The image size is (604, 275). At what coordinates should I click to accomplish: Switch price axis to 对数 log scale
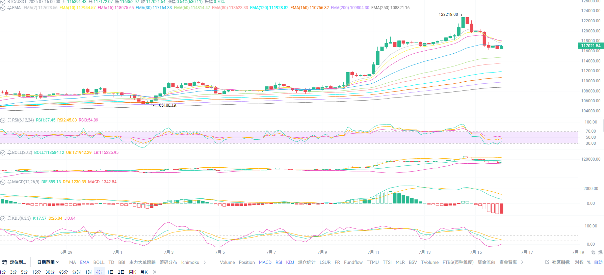[579, 262]
